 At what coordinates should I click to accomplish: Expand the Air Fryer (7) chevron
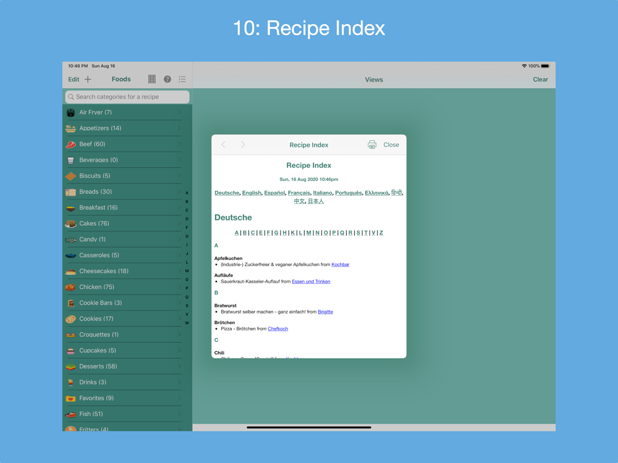tap(179, 112)
